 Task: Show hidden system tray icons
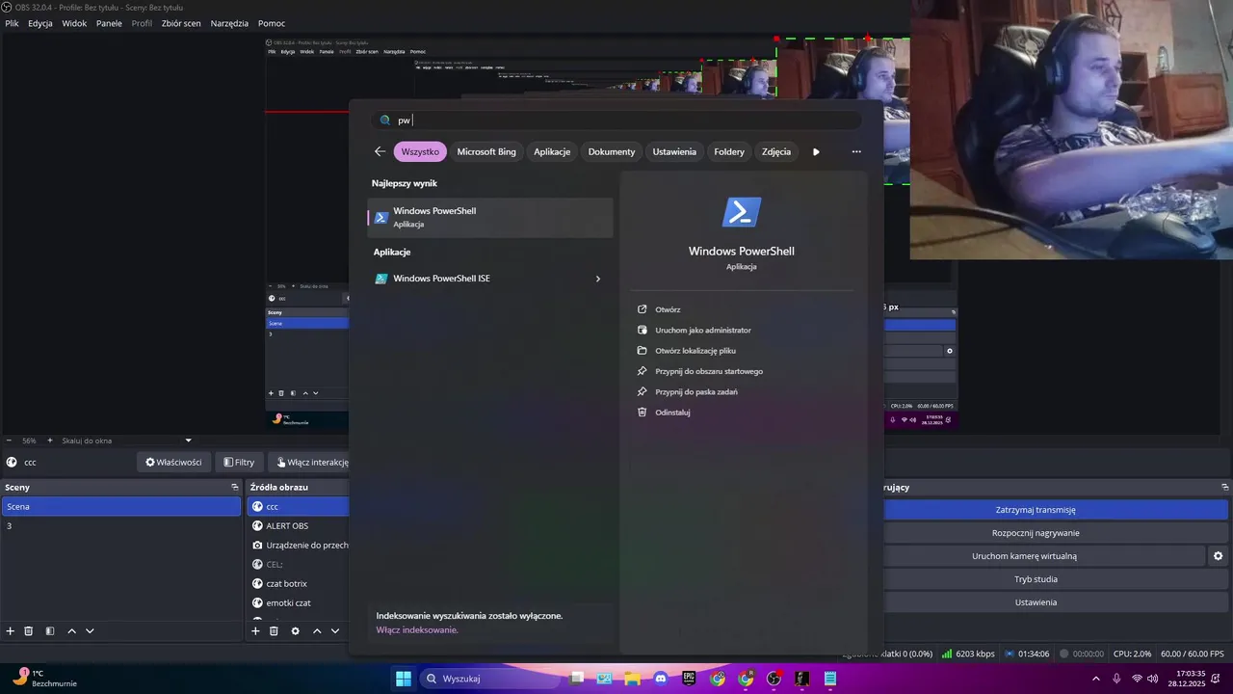click(x=1095, y=679)
